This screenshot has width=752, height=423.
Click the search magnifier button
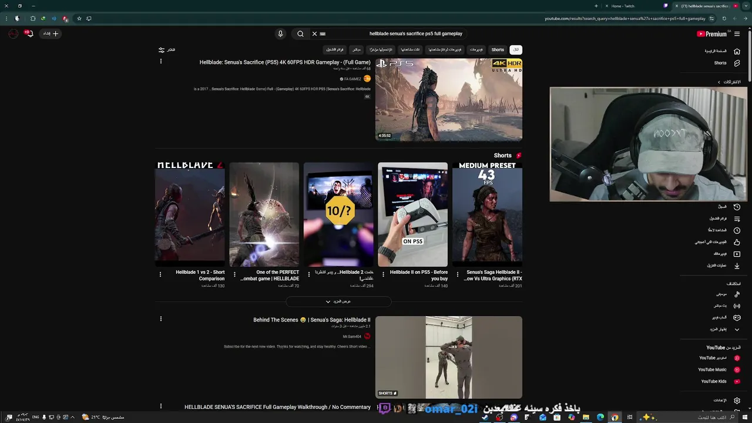pos(300,33)
